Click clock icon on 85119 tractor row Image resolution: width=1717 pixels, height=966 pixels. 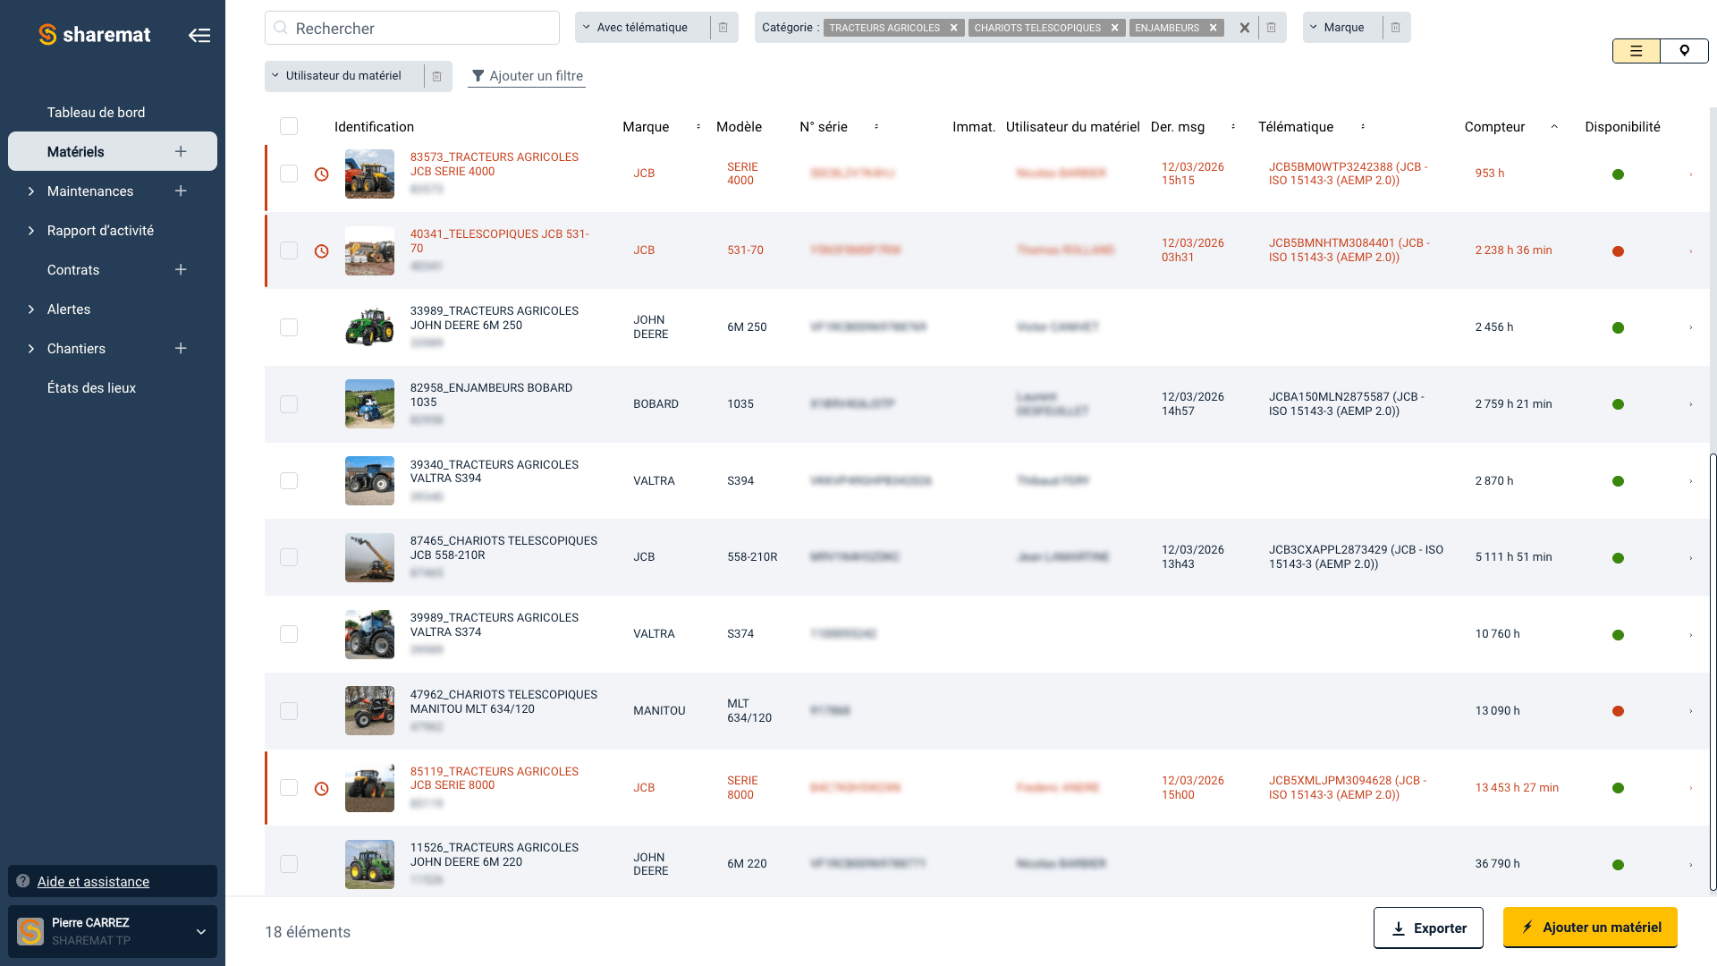tap(322, 789)
